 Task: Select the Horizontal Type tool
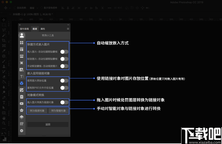coord(4,103)
